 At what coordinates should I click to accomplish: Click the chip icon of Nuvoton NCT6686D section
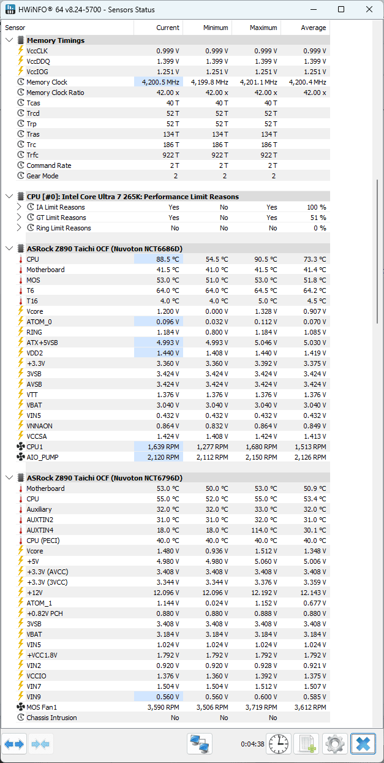pyautogui.click(x=21, y=249)
